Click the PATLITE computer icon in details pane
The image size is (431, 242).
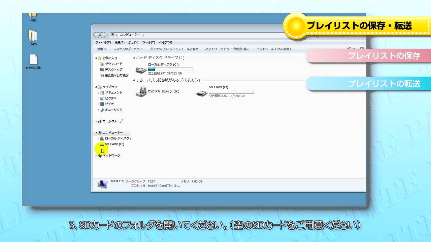[102, 184]
